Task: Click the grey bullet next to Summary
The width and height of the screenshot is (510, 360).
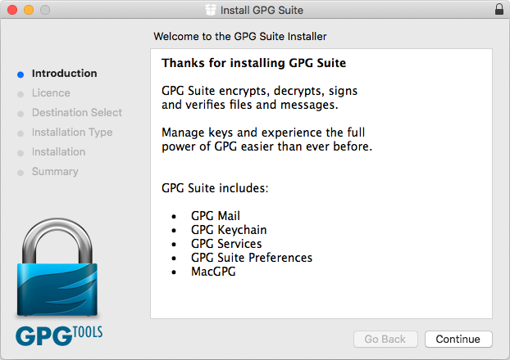Action: pyautogui.click(x=20, y=173)
